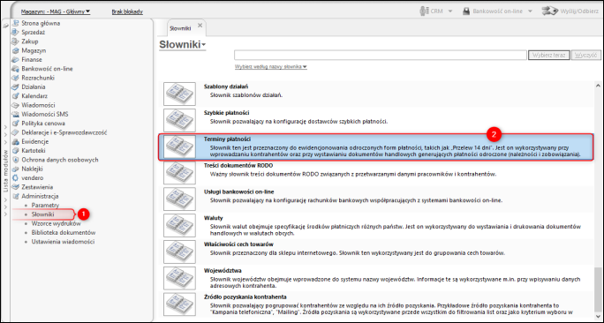Open Szybkie płatności dictionary book icon
The image size is (604, 323).
179,120
